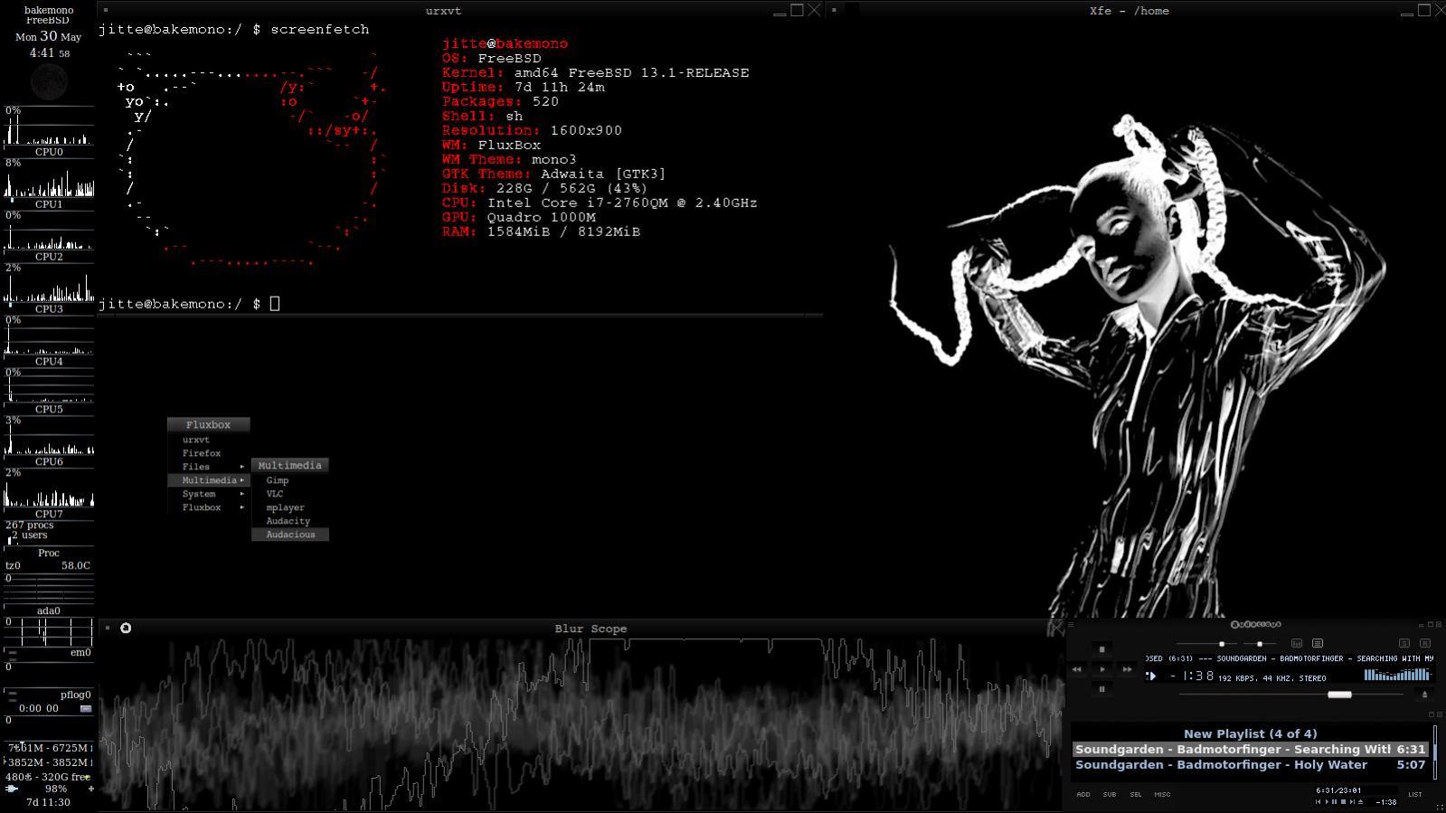Viewport: 1446px width, 813px height.
Task: Select the Holy Water track
Action: click(1250, 764)
